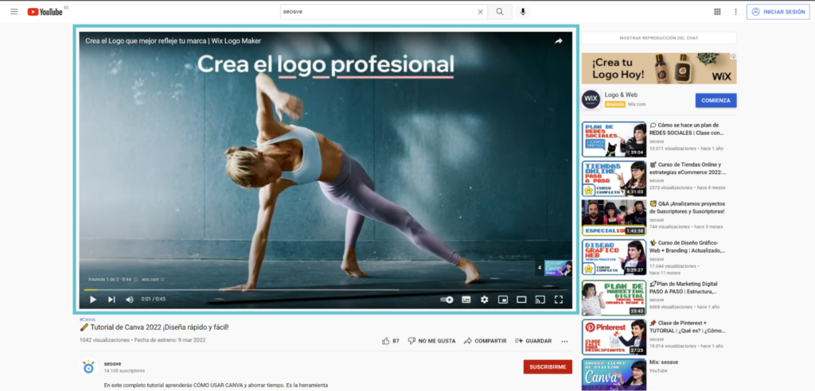Go to YouTube home via logo
815x391 pixels.
click(45, 11)
